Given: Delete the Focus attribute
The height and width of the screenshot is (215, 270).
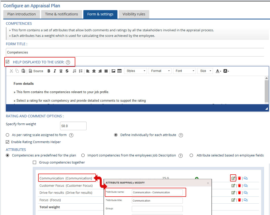Looking at the screenshot, I should coord(239,200).
